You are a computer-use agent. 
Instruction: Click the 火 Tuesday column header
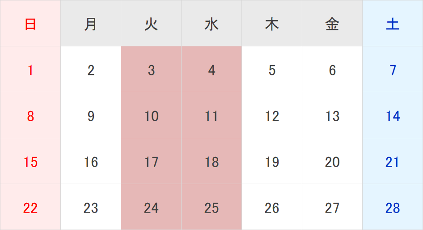coord(151,24)
